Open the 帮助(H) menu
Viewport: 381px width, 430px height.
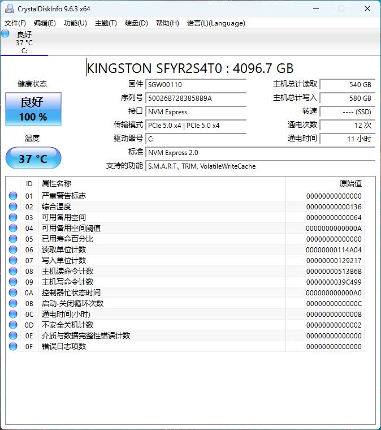(167, 23)
